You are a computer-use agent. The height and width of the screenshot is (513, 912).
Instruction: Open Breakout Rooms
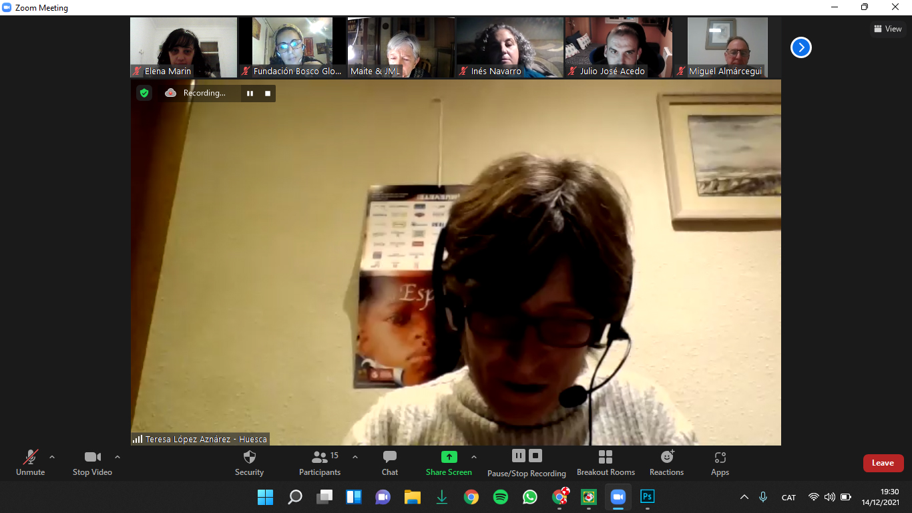click(x=606, y=463)
